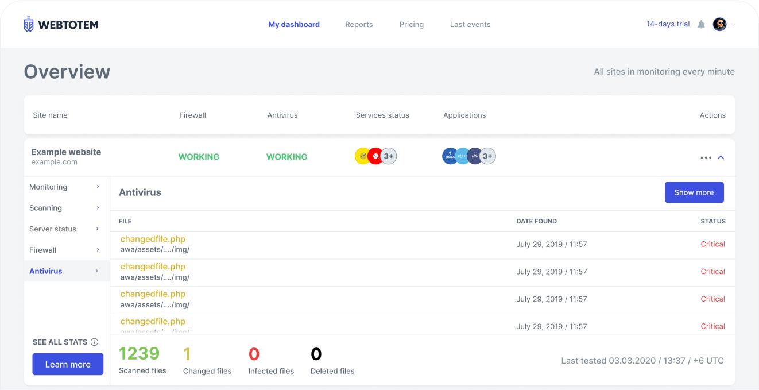The image size is (759, 390).
Task: Select Firewall in the left sidebar
Action: point(43,250)
